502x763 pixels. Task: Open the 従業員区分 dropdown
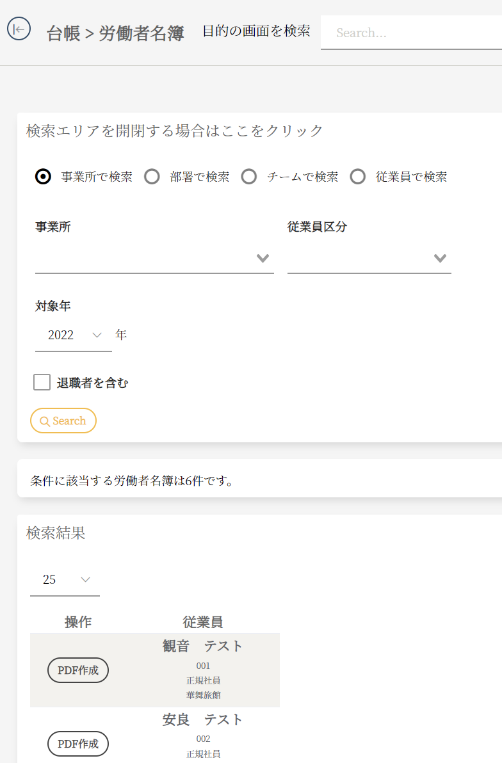point(369,259)
